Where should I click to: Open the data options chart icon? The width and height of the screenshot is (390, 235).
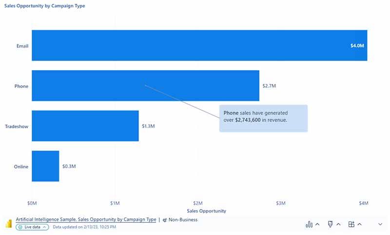(309, 224)
